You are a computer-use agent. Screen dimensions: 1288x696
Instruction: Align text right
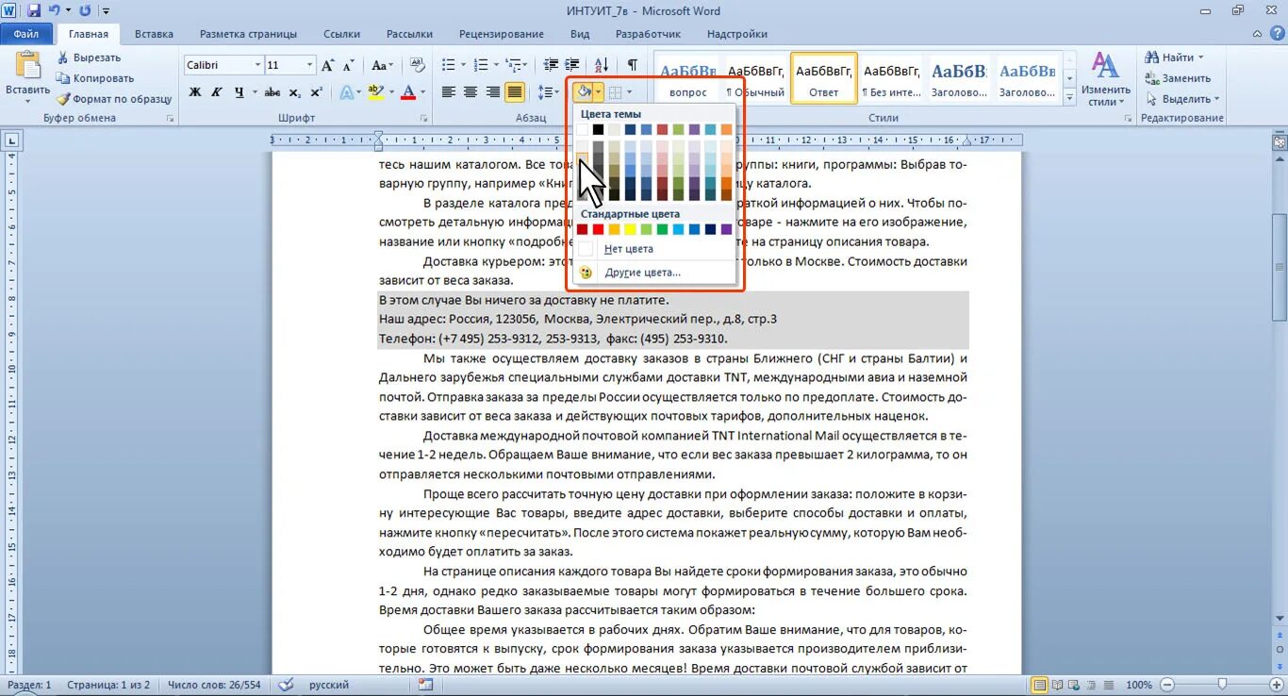(492, 92)
